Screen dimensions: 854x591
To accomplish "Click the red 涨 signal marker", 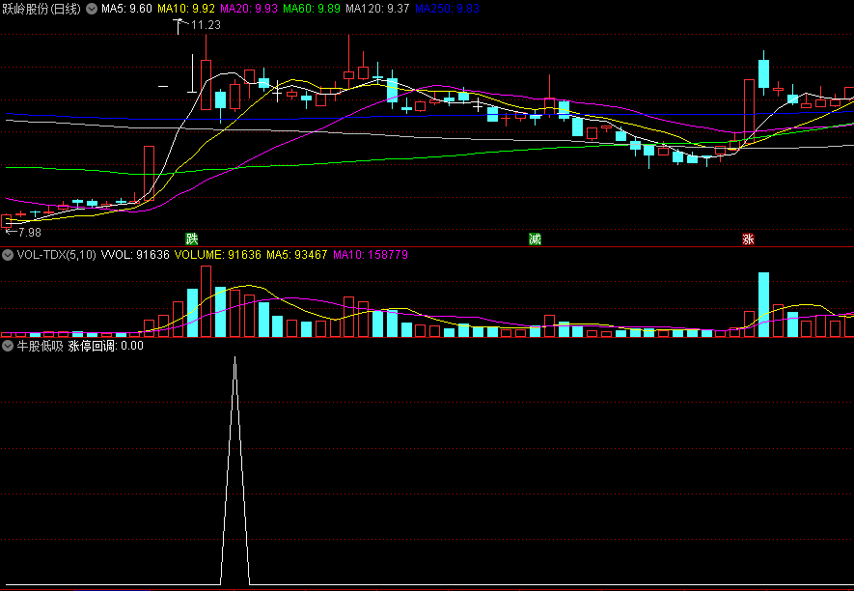I will click(x=749, y=239).
